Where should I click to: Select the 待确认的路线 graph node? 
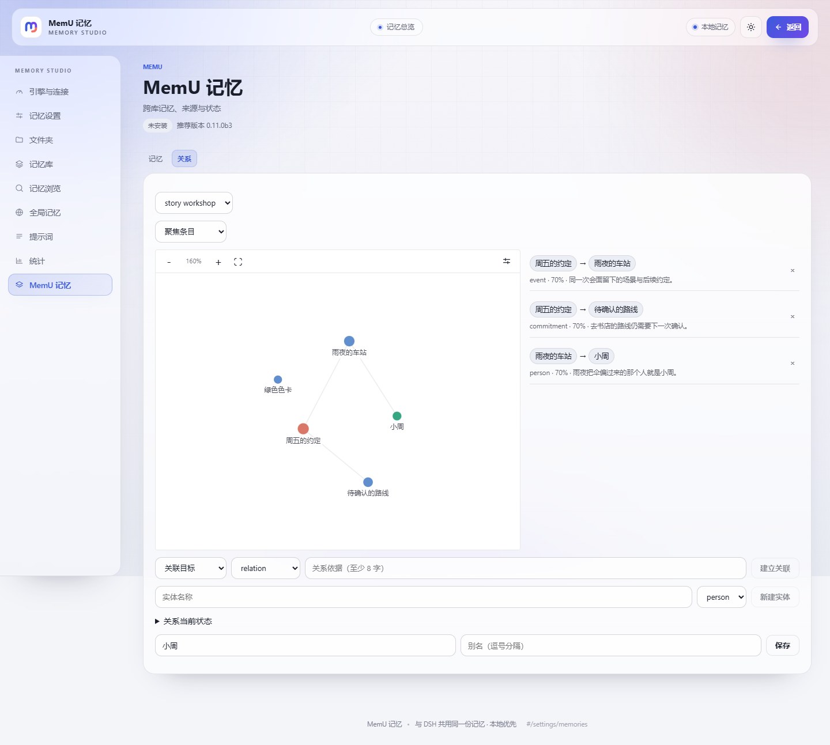[368, 482]
